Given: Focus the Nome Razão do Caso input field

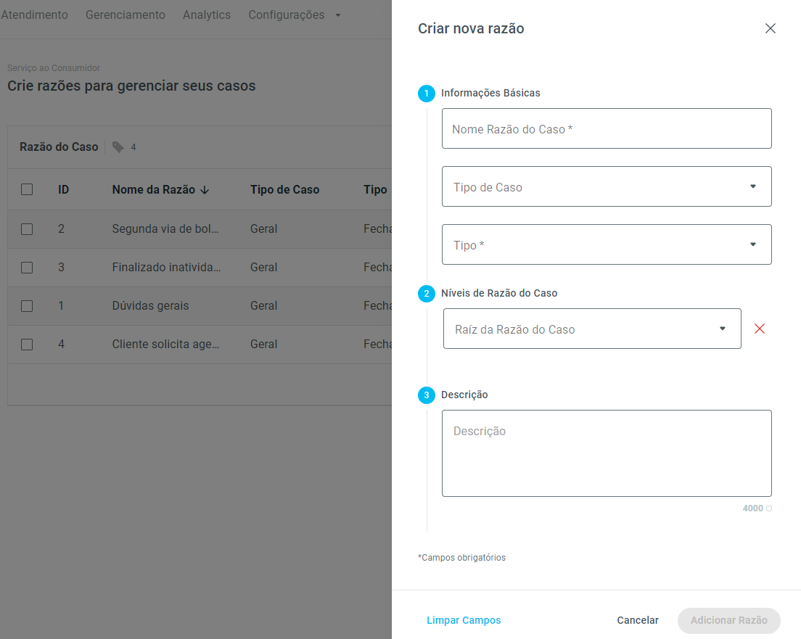Looking at the screenshot, I should [606, 128].
